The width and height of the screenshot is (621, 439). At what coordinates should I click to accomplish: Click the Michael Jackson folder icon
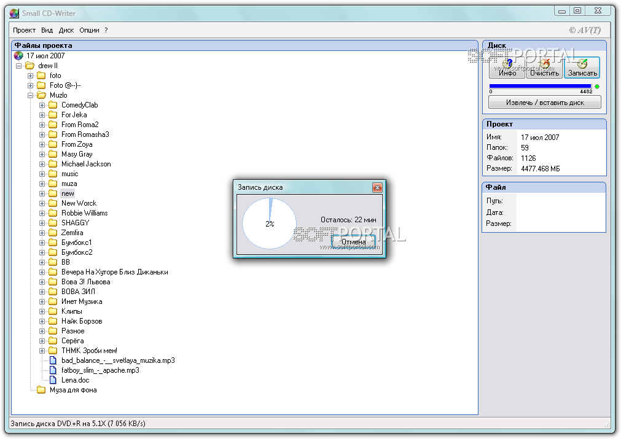click(x=53, y=164)
